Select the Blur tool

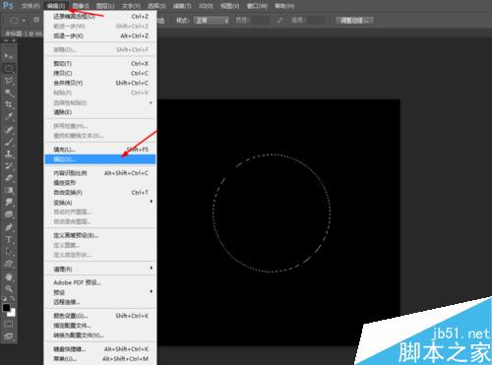point(9,203)
